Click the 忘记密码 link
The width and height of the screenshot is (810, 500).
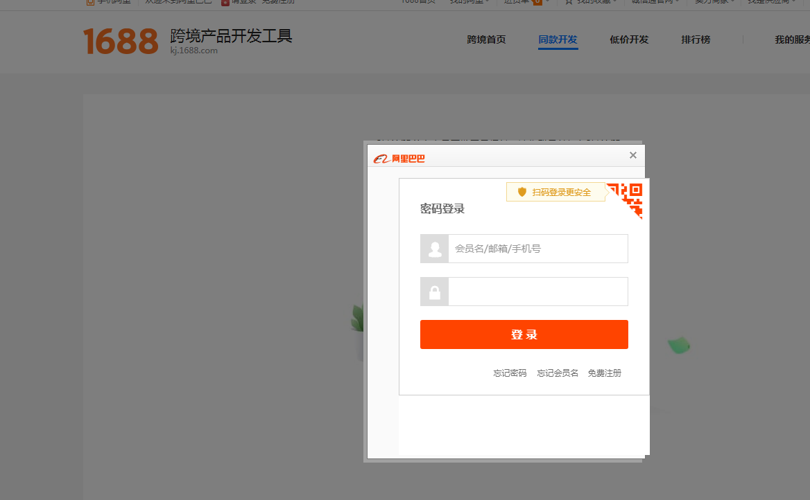510,373
